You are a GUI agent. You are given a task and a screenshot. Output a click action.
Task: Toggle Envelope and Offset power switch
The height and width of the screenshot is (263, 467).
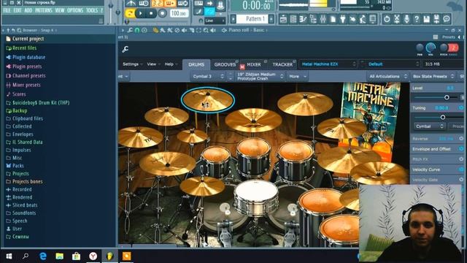(x=461, y=149)
